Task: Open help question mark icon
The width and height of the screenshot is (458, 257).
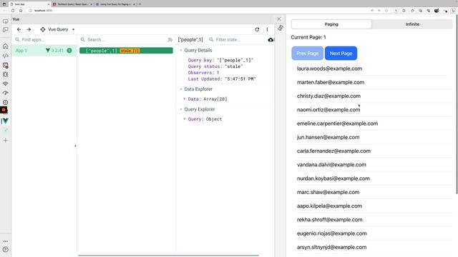Action: pos(5,250)
